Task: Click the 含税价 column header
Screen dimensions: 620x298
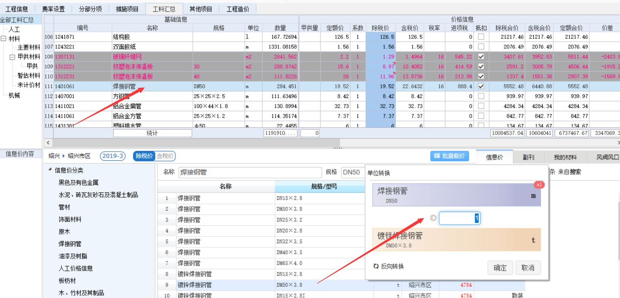Action: click(x=410, y=28)
